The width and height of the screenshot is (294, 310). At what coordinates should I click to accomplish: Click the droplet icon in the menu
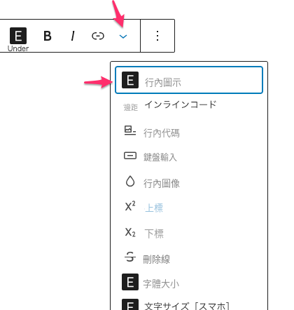tap(130, 181)
